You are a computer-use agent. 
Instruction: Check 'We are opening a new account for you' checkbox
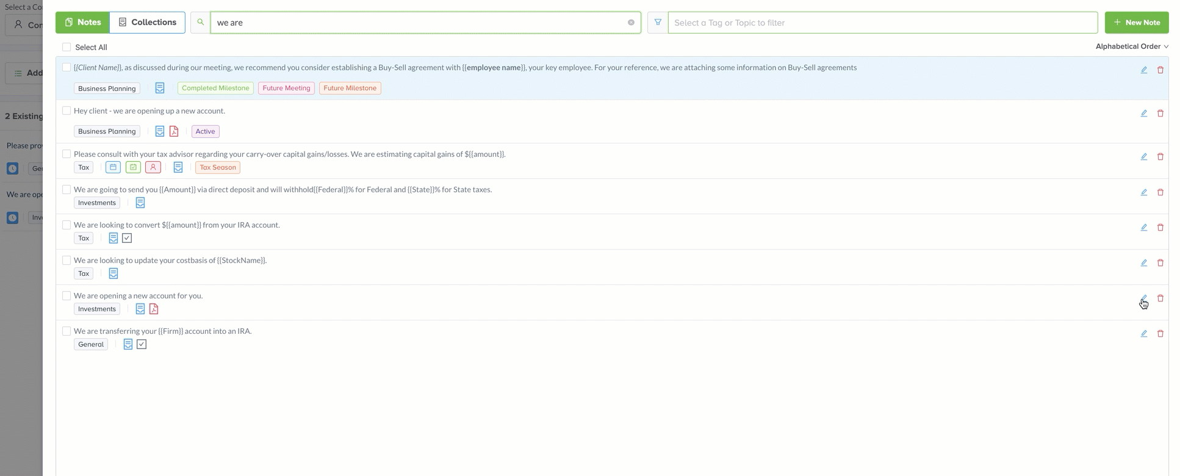point(67,295)
